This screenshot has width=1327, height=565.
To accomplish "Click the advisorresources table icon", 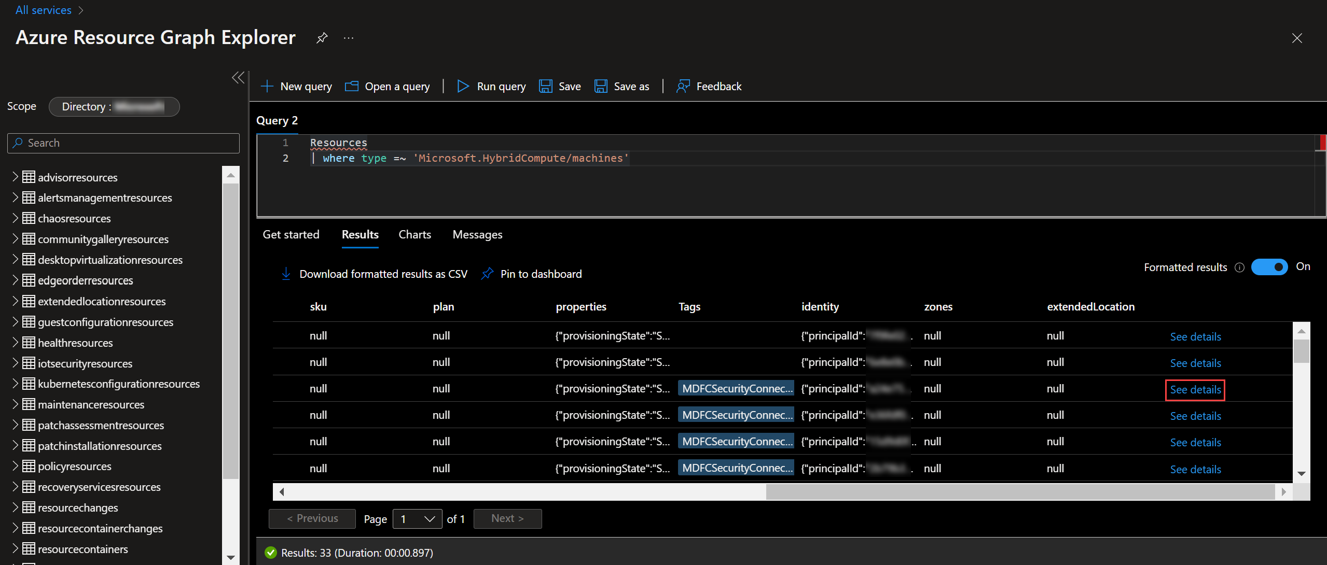I will click(29, 177).
